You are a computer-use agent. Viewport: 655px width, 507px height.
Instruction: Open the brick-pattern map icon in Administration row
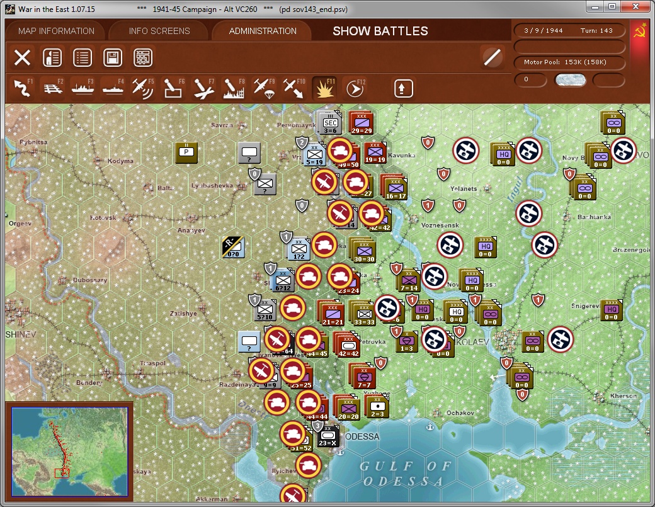143,57
